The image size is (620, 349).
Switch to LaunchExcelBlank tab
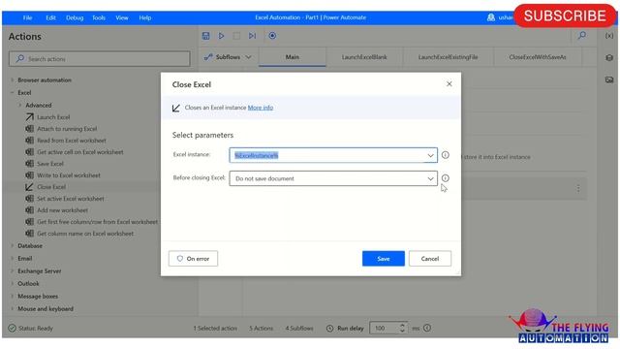(x=364, y=57)
